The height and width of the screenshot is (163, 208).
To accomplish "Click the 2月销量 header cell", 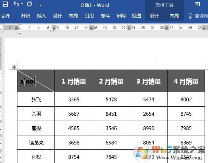I will [x=111, y=81].
